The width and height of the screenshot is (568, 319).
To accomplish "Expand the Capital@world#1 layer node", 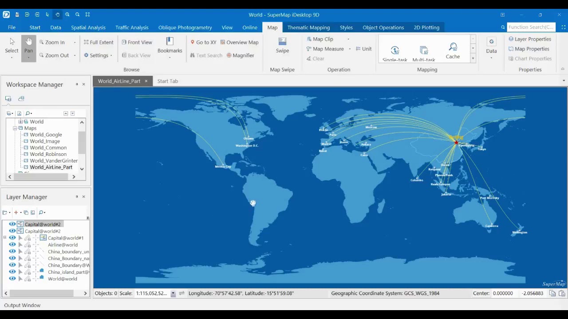I will click(5, 238).
